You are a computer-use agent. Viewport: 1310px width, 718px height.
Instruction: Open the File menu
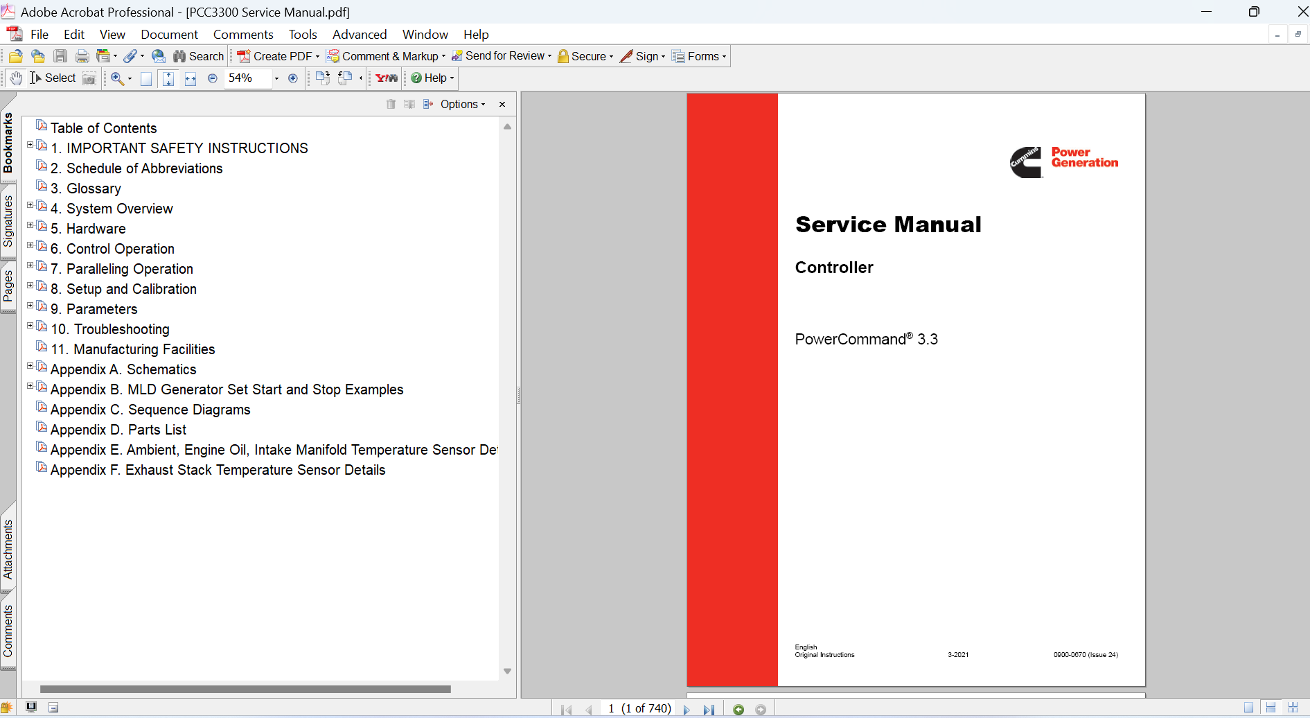click(x=39, y=34)
